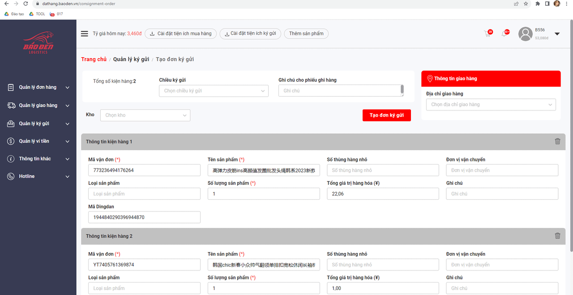Open the Chọn kho dropdown
573x295 pixels.
point(145,115)
